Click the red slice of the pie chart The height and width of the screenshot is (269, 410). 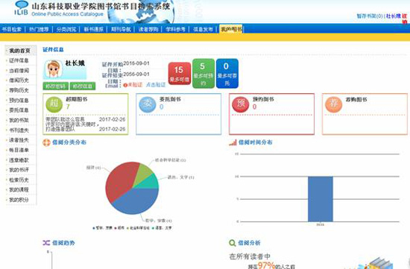119,180
